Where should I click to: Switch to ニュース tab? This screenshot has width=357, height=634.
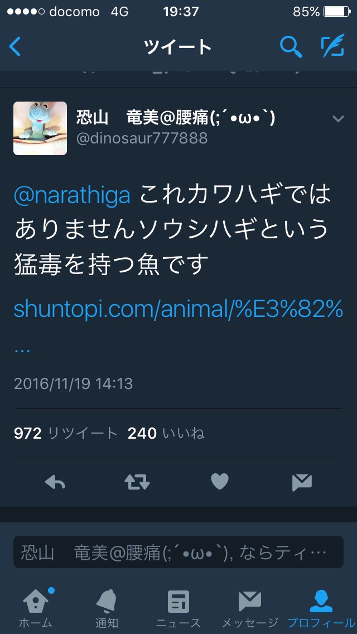click(178, 608)
